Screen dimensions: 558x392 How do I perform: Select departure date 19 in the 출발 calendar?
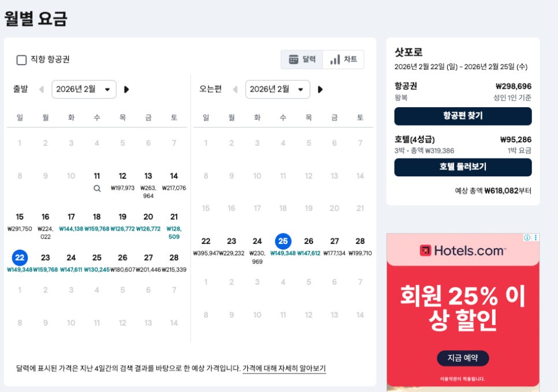click(x=122, y=223)
